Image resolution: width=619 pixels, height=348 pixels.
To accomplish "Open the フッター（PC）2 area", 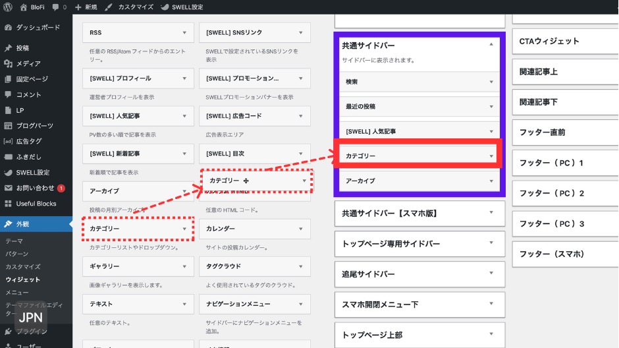I will click(565, 193).
